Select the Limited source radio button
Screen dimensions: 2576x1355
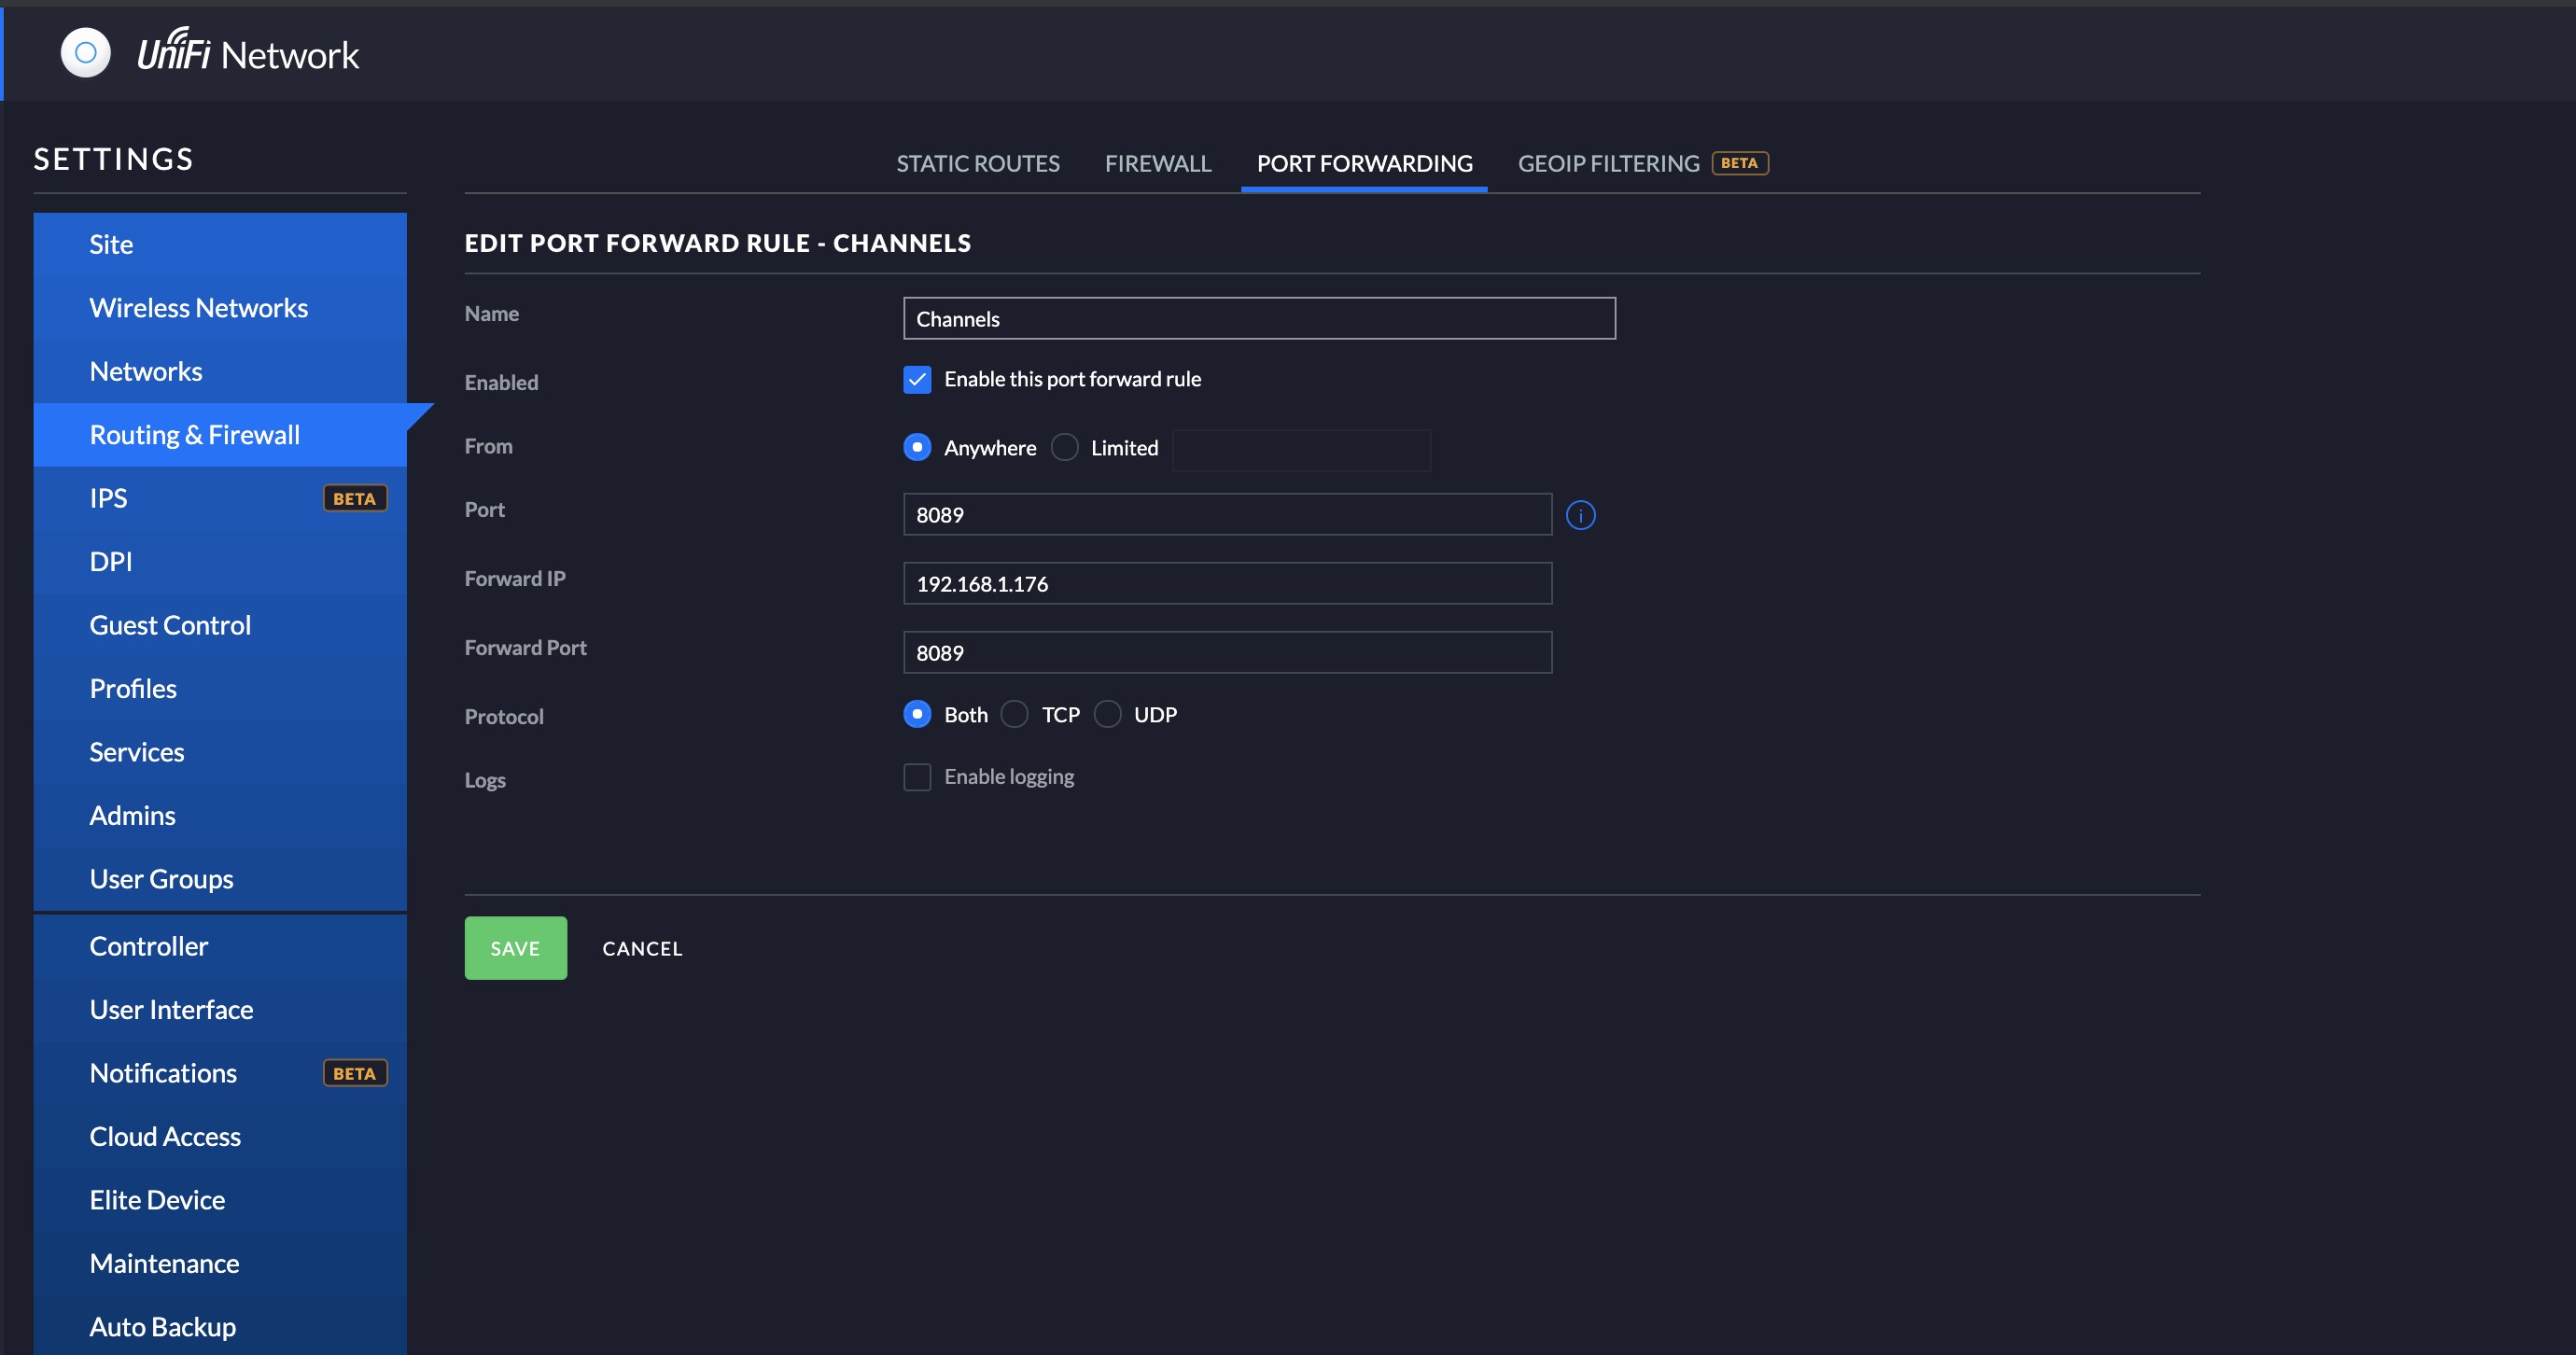pos(1065,448)
